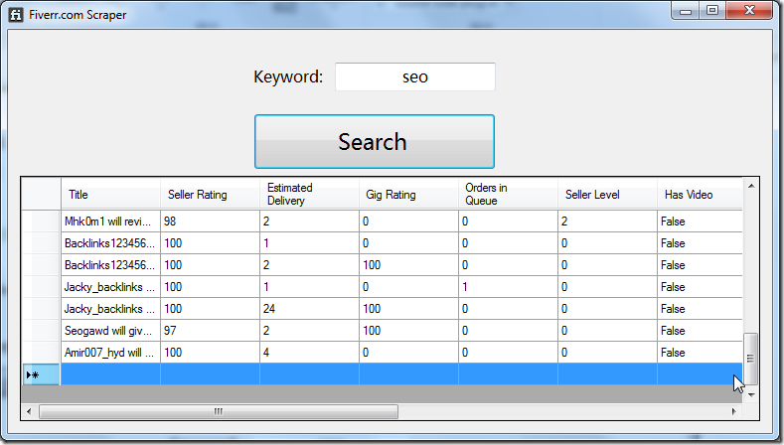
Task: Click estimated delivery 4 in Amir007_hyd row
Action: 309,353
